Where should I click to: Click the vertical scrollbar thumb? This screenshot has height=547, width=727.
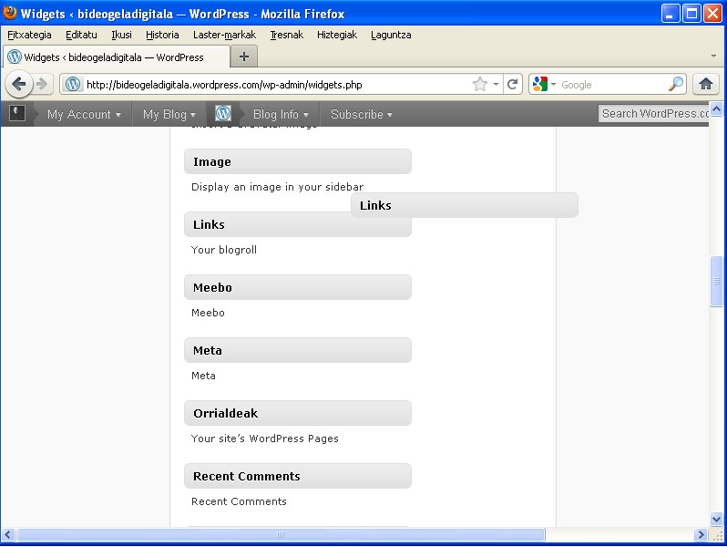click(x=716, y=281)
